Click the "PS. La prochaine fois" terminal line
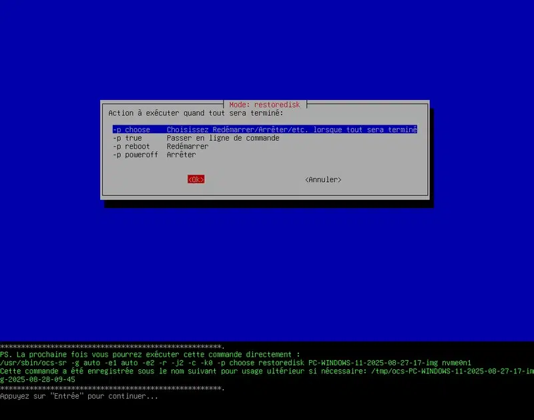The image size is (534, 420). point(150,355)
